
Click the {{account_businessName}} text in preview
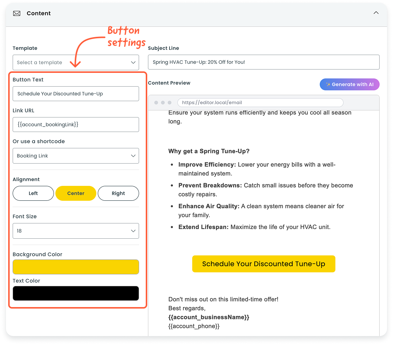(209, 317)
